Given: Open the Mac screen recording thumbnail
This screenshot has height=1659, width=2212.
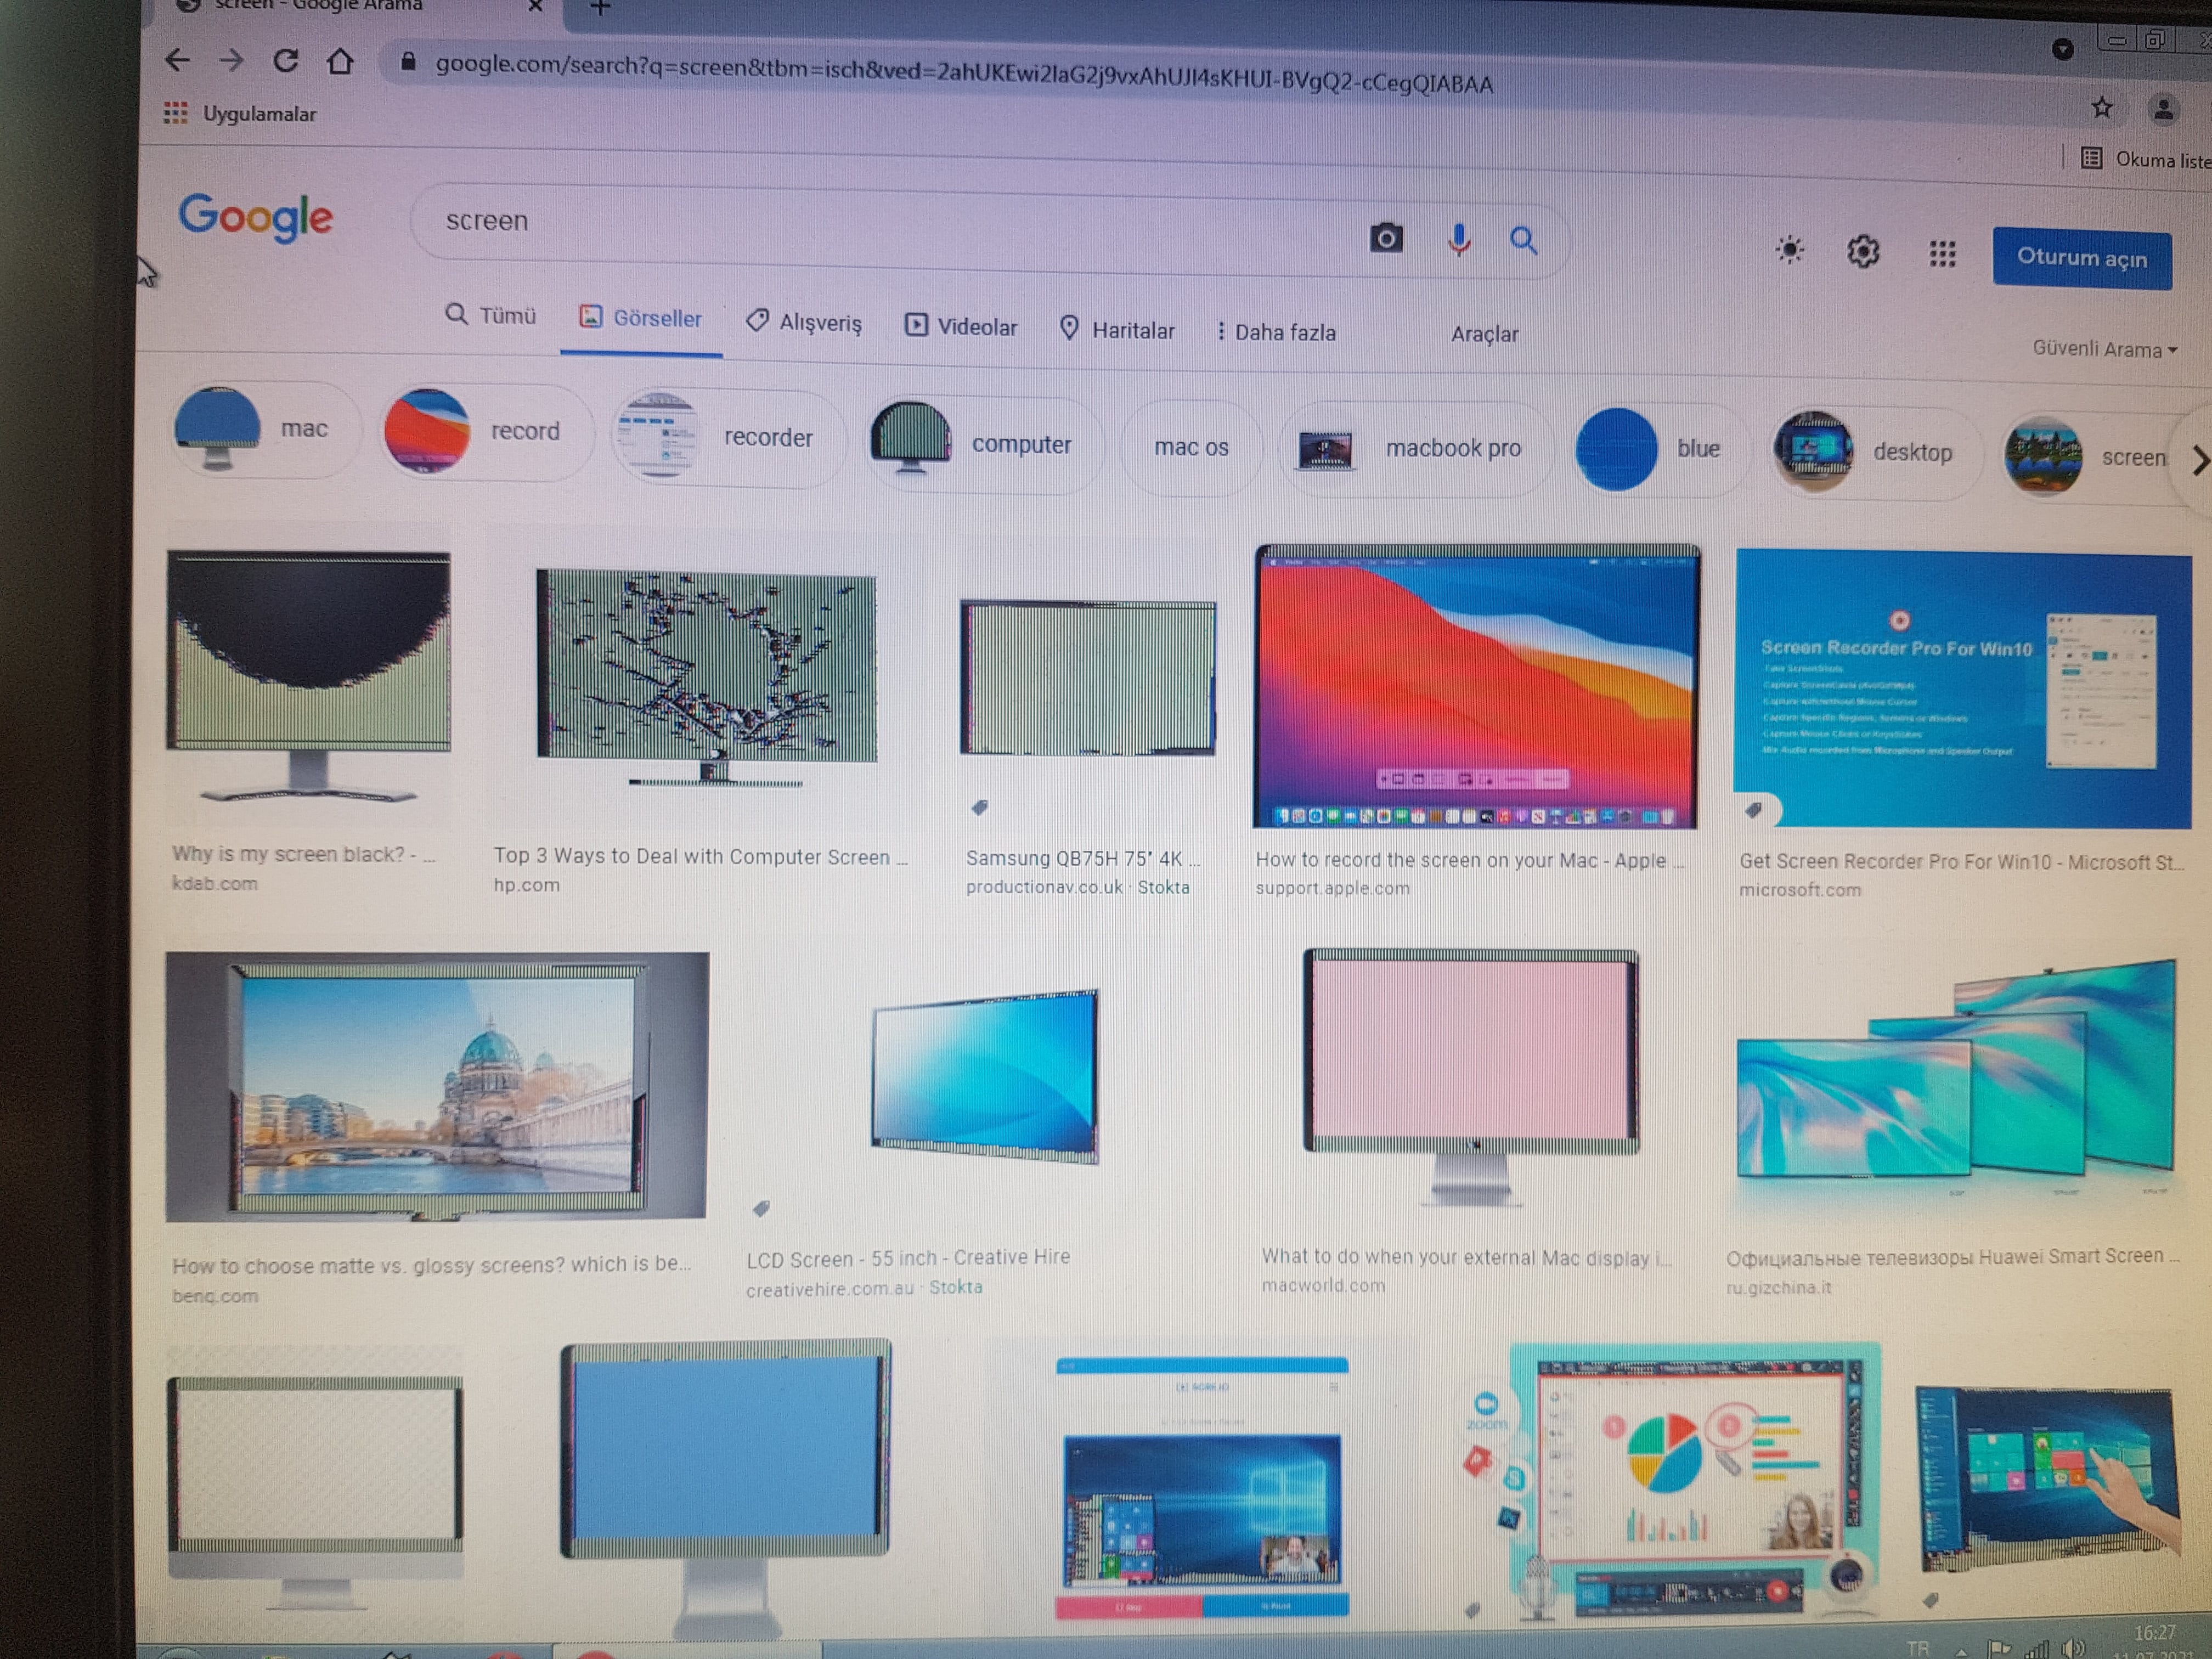Looking at the screenshot, I should pos(1476,687).
